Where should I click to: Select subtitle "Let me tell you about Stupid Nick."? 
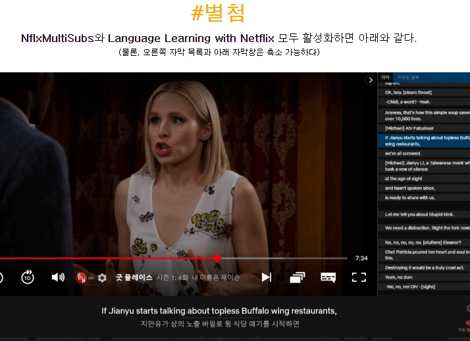click(424, 214)
